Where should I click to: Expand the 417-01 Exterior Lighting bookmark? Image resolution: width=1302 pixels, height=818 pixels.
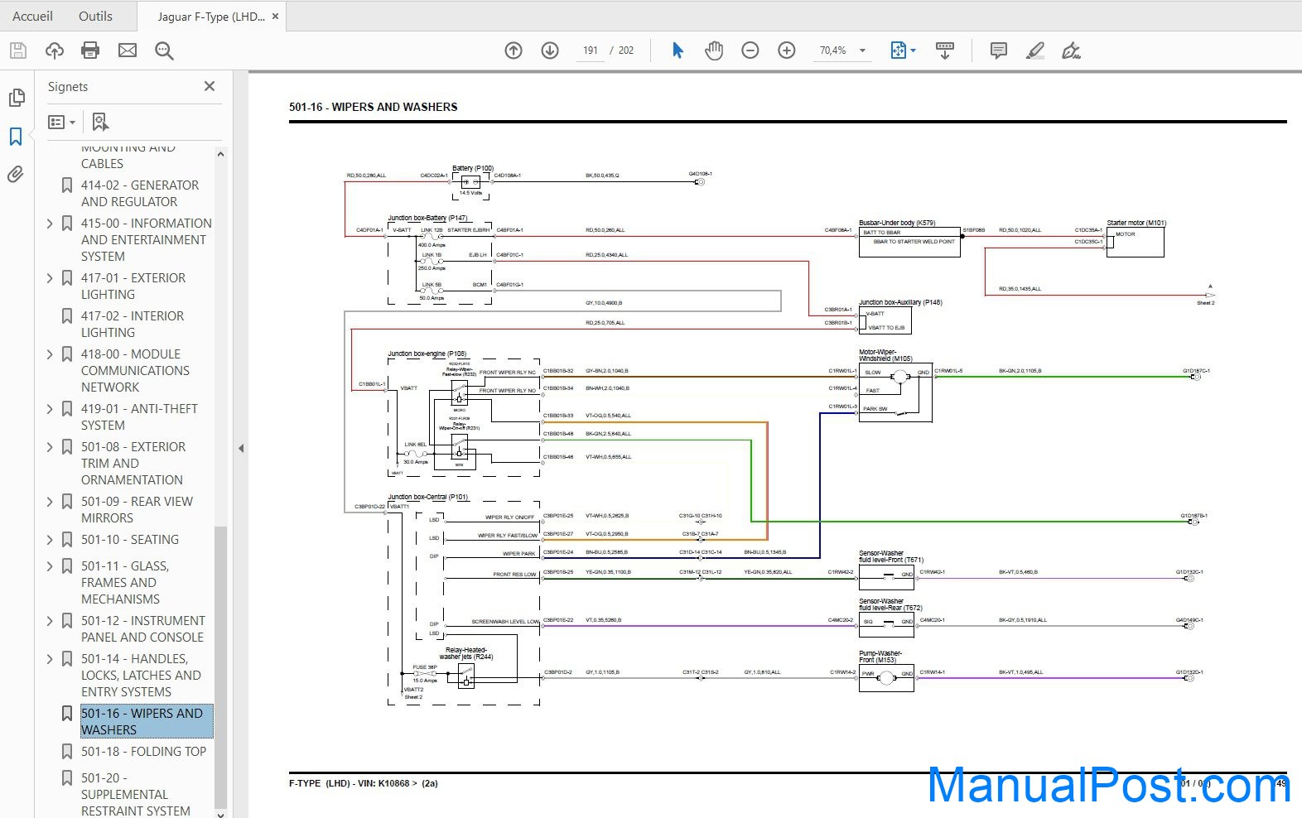(50, 278)
